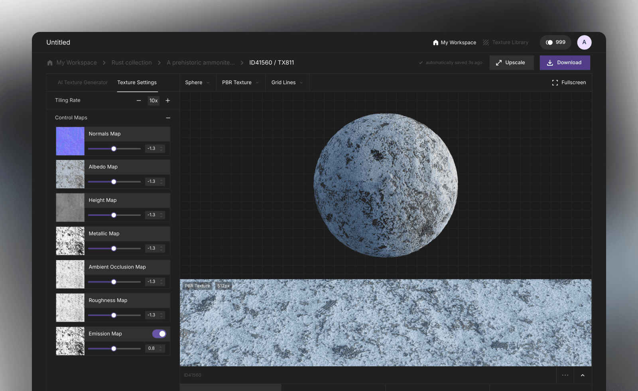Switch to the AI Texture Generator tab
This screenshot has height=391, width=638.
coord(83,83)
